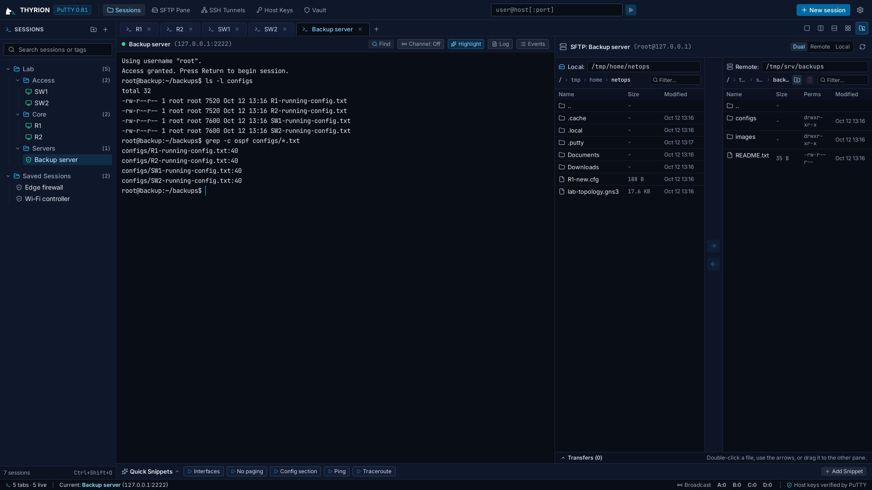Collapse the Access group
Image resolution: width=872 pixels, height=490 pixels.
pos(18,80)
